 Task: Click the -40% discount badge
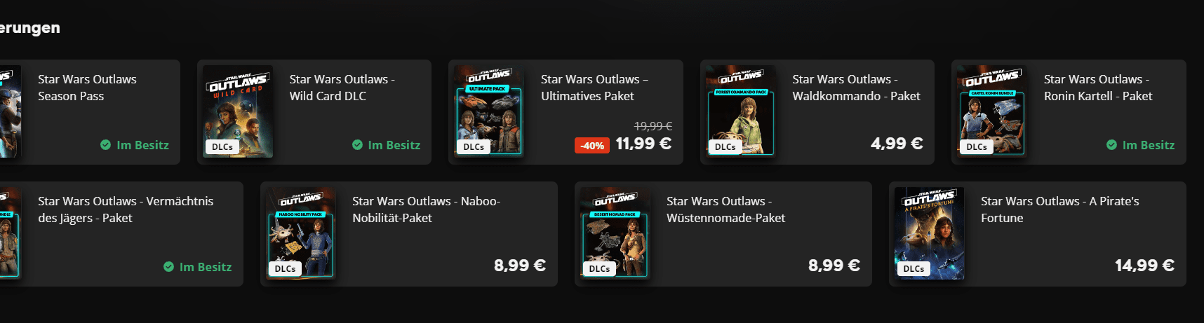pyautogui.click(x=592, y=146)
